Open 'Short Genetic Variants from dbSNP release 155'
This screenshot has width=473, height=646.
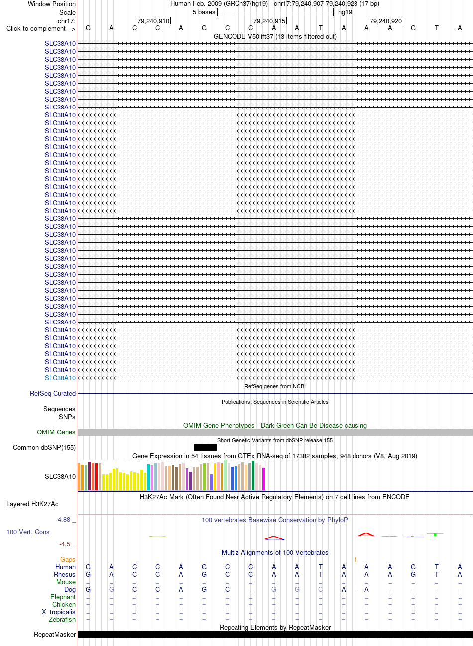pyautogui.click(x=275, y=440)
